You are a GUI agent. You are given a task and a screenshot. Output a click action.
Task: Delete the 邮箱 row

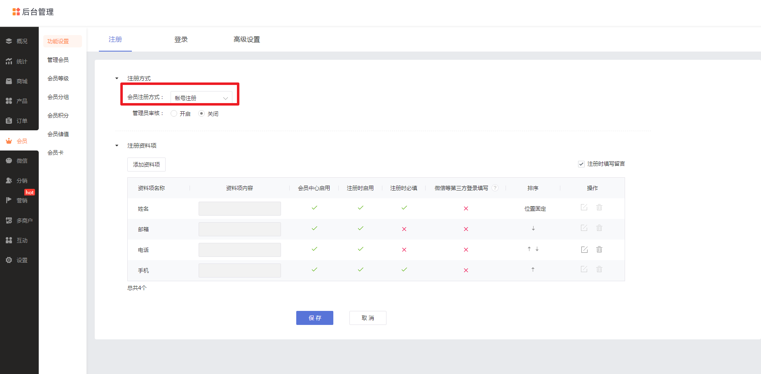599,228
